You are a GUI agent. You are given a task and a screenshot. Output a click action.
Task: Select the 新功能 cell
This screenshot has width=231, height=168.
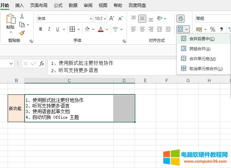coord(16,108)
